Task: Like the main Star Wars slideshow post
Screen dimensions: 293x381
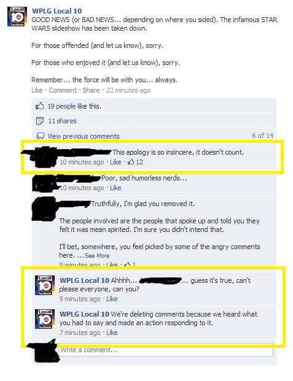Action: (37, 90)
